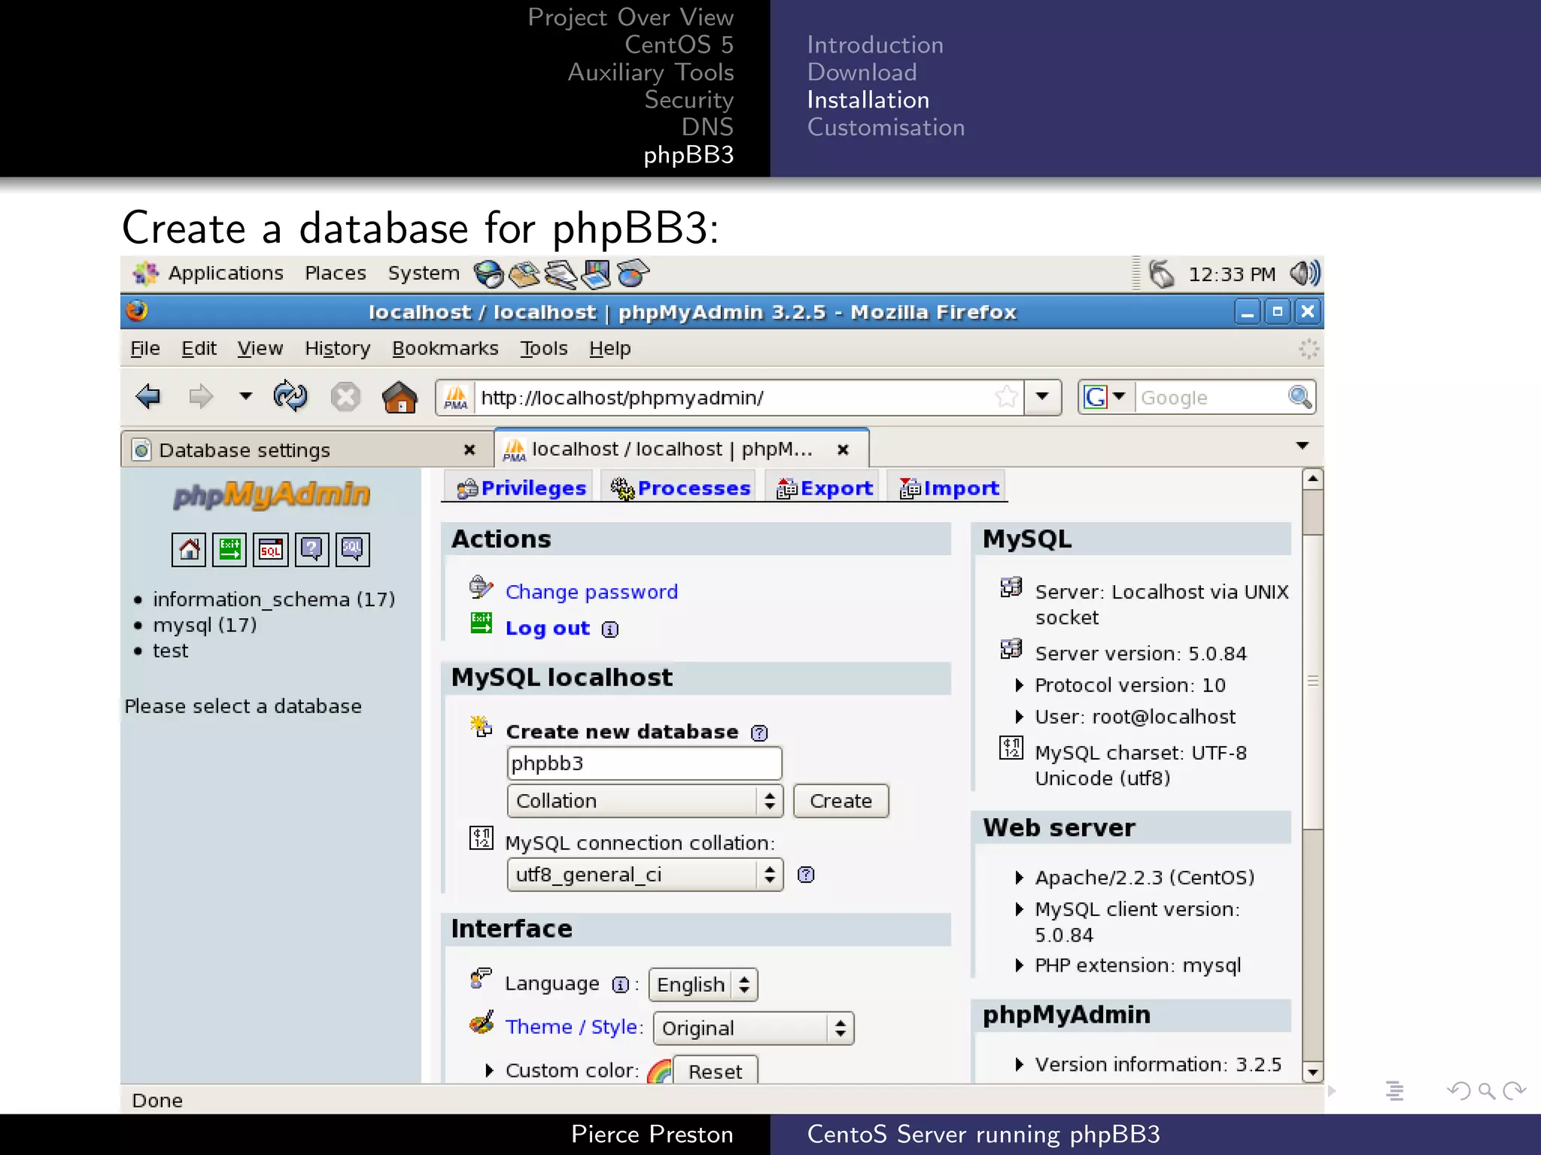
Task: Open the Applications menu in GNOME panel
Action: (226, 273)
